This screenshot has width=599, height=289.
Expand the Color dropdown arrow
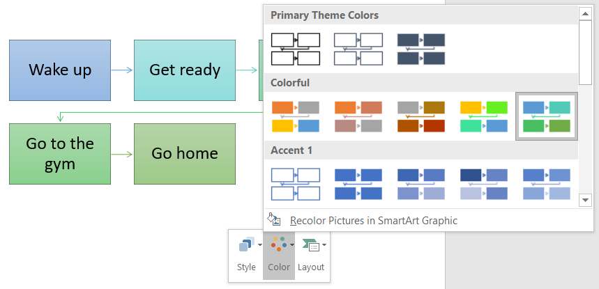292,244
